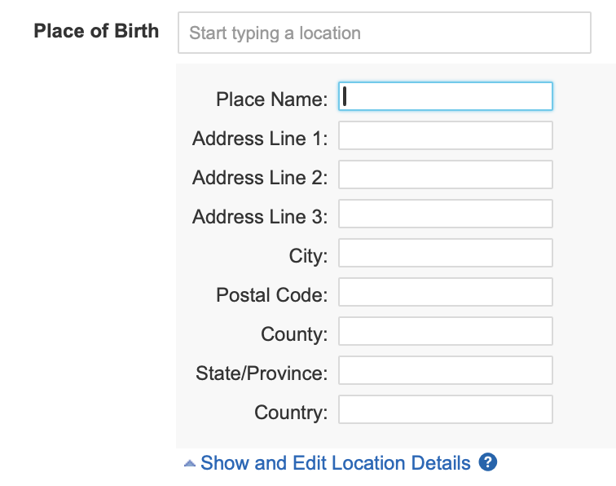Click the Country label text
The width and height of the screenshot is (616, 486).
point(291,413)
